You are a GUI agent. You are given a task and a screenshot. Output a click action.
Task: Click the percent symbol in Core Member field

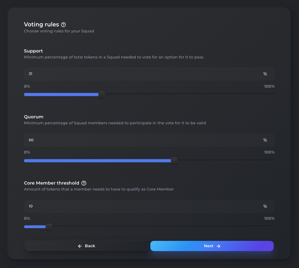coord(265,206)
